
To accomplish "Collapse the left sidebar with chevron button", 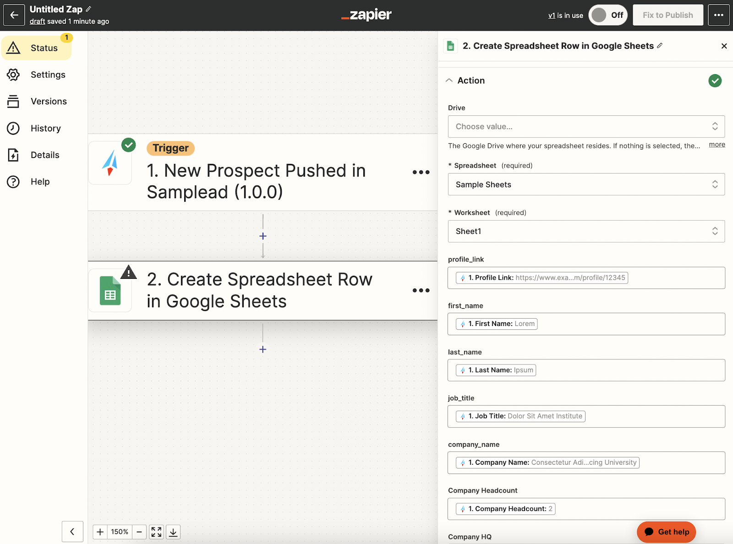I will (72, 532).
